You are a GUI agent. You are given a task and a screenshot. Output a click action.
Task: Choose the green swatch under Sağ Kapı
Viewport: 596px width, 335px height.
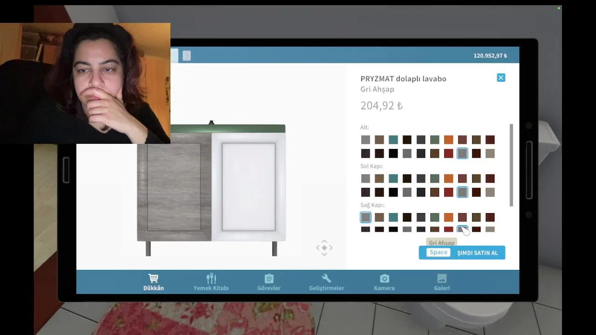point(435,217)
